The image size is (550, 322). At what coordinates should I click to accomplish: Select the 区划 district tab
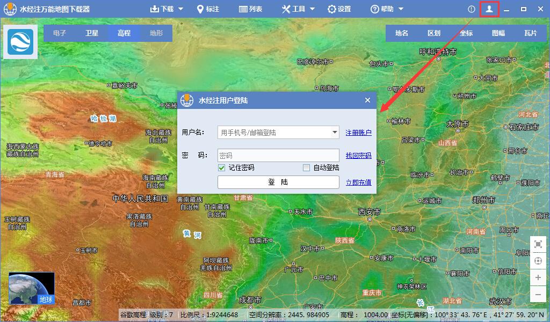[434, 33]
